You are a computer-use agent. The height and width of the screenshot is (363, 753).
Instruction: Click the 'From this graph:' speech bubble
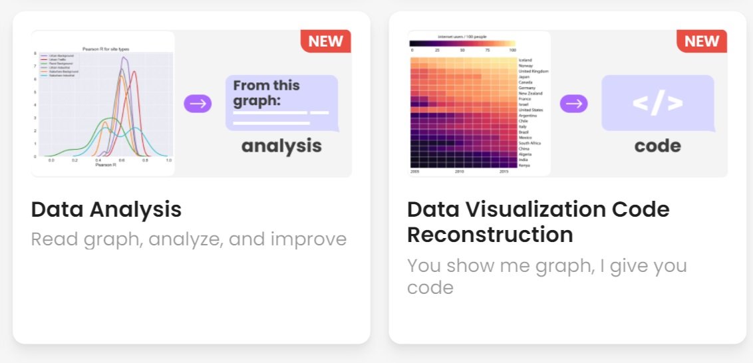pyautogui.click(x=282, y=102)
